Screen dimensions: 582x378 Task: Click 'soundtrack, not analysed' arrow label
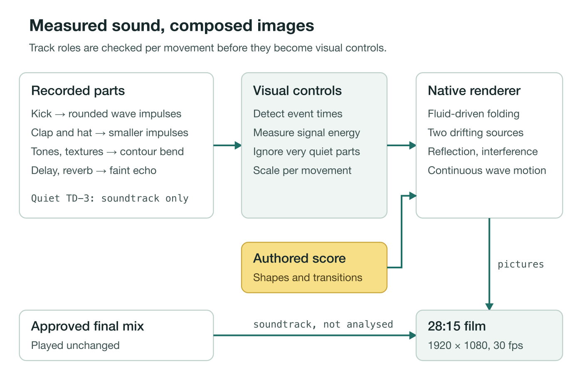click(323, 324)
